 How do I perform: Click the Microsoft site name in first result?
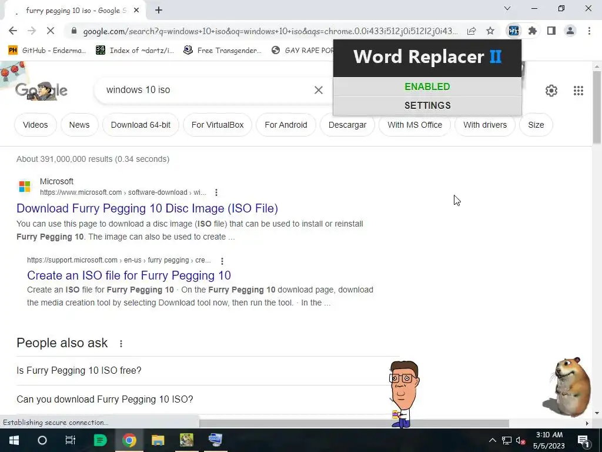(56, 181)
